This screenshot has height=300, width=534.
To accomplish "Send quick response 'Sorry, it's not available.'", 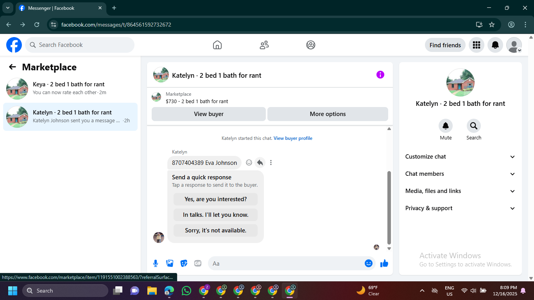I will (x=216, y=230).
